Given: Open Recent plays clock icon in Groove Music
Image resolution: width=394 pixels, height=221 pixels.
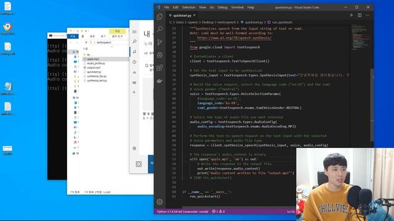Looking at the screenshot, I should pyautogui.click(x=134, y=62).
